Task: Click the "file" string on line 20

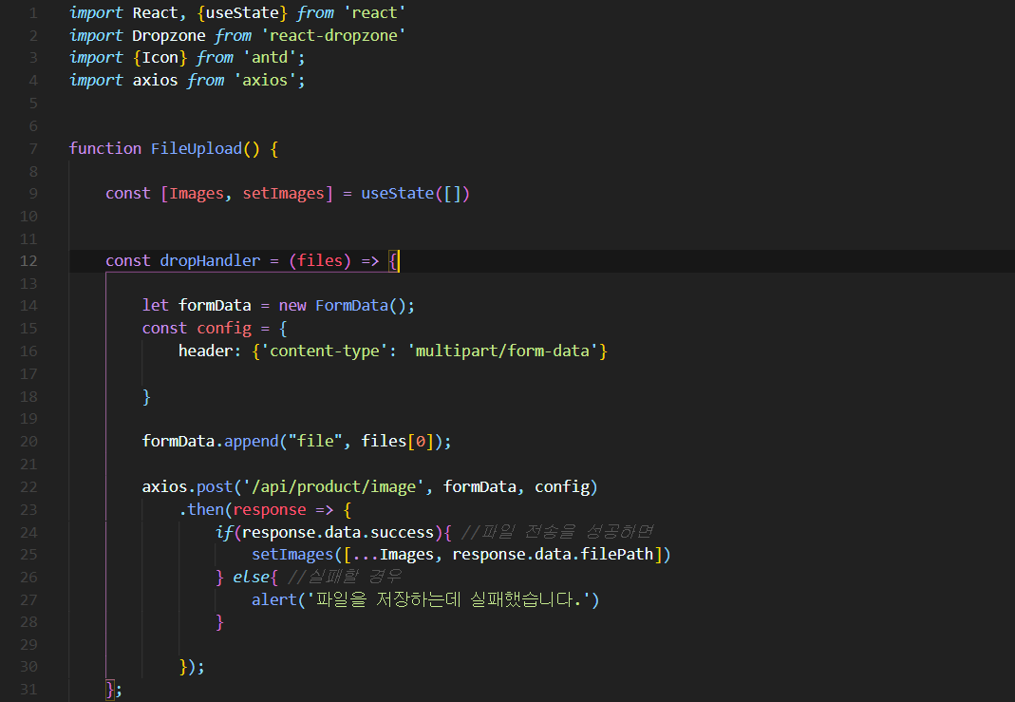Action: [315, 441]
